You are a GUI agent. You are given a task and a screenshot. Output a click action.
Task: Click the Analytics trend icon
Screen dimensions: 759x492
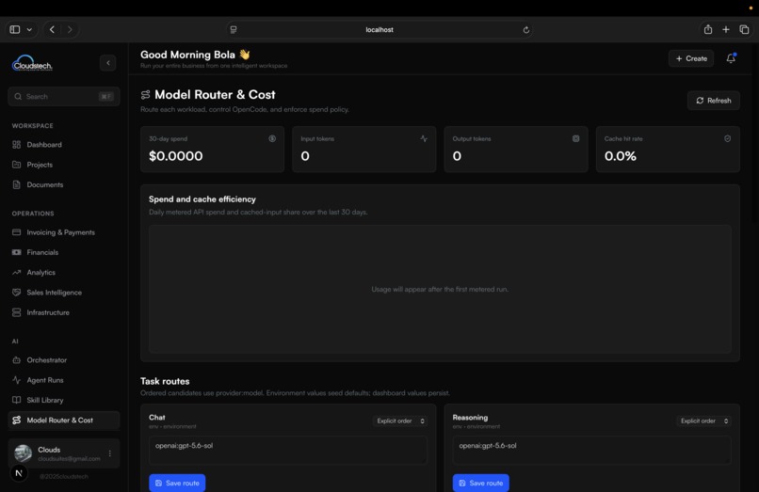(16, 273)
